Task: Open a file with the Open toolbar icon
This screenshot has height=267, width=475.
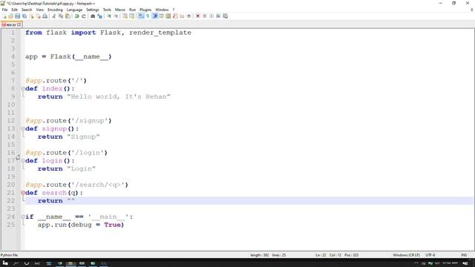Action: tap(10, 16)
